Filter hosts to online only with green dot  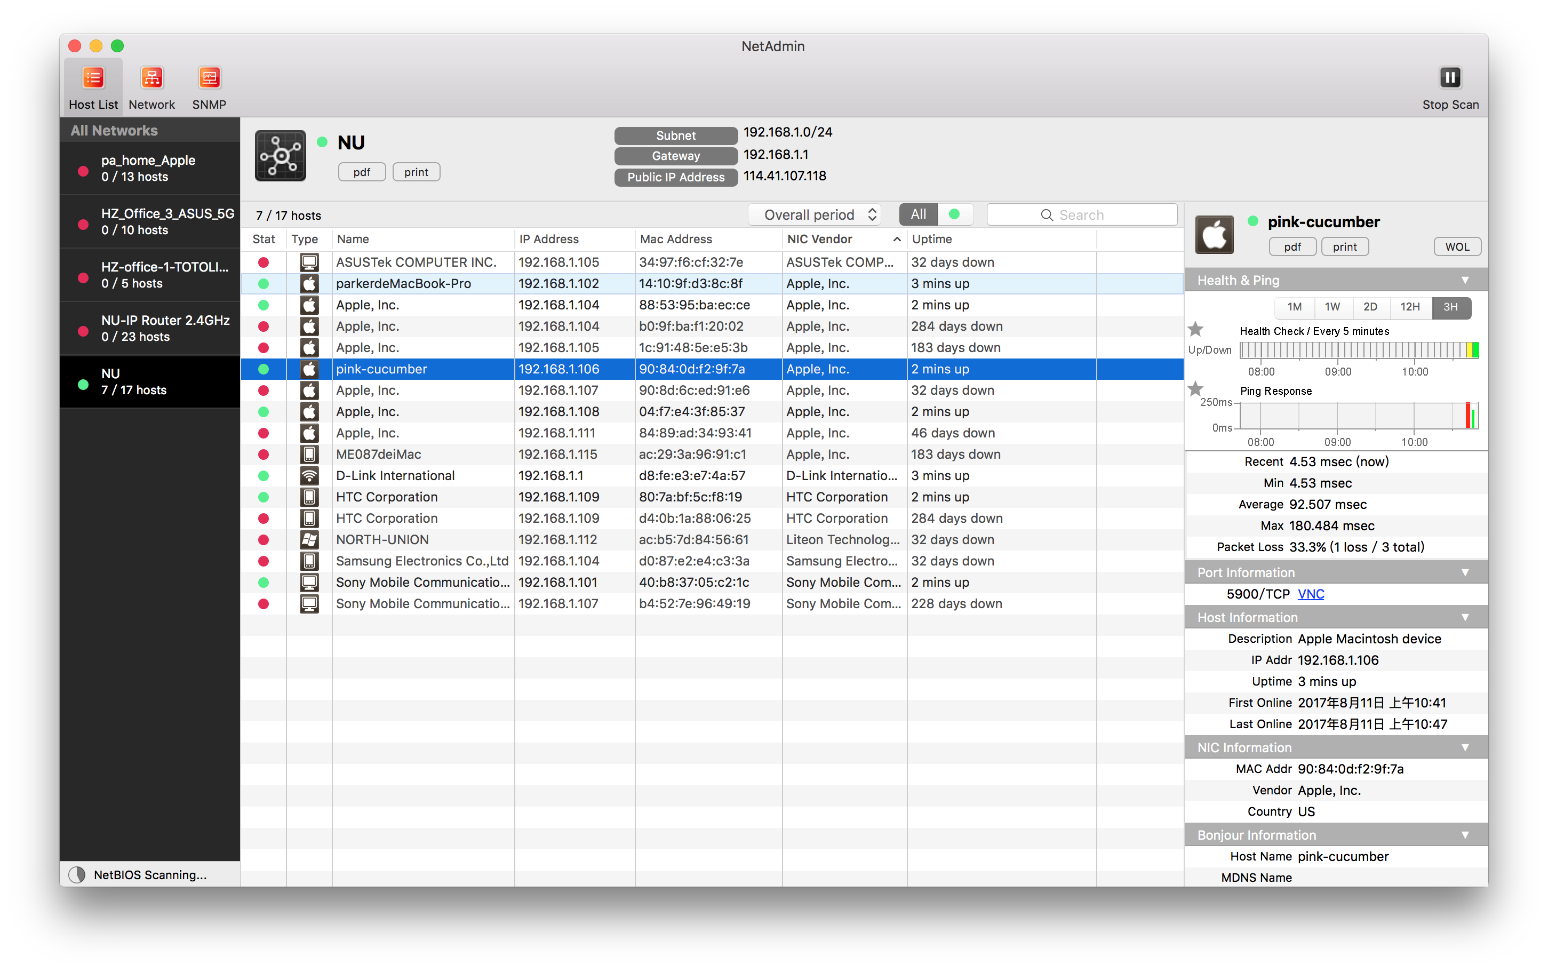coord(954,214)
